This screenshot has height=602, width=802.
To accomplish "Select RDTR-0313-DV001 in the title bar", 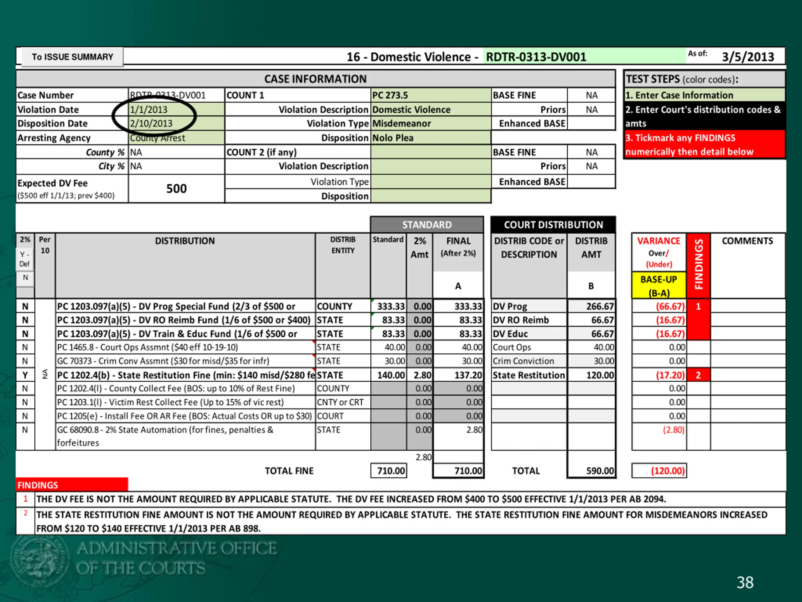I will [x=536, y=57].
